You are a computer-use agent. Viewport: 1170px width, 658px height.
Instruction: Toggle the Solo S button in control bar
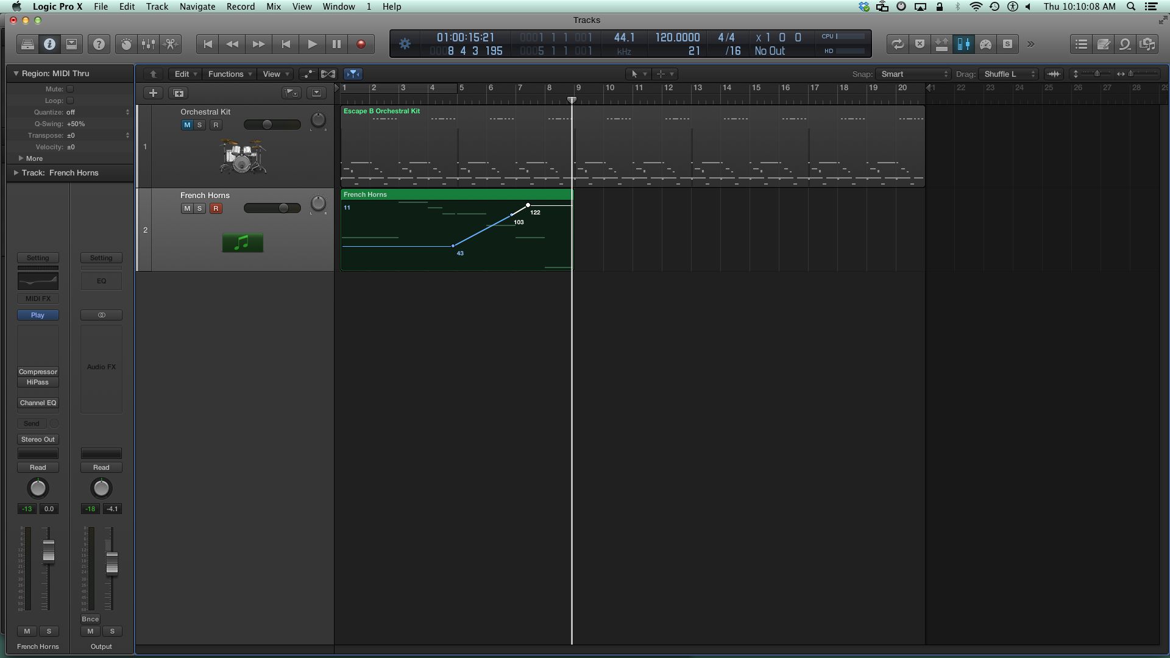1007,44
